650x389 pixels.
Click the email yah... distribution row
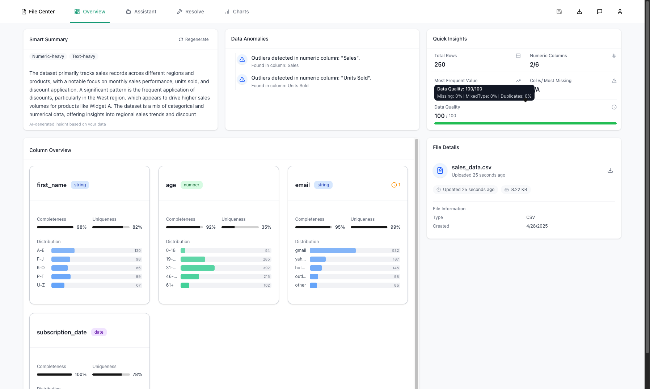coord(348,259)
